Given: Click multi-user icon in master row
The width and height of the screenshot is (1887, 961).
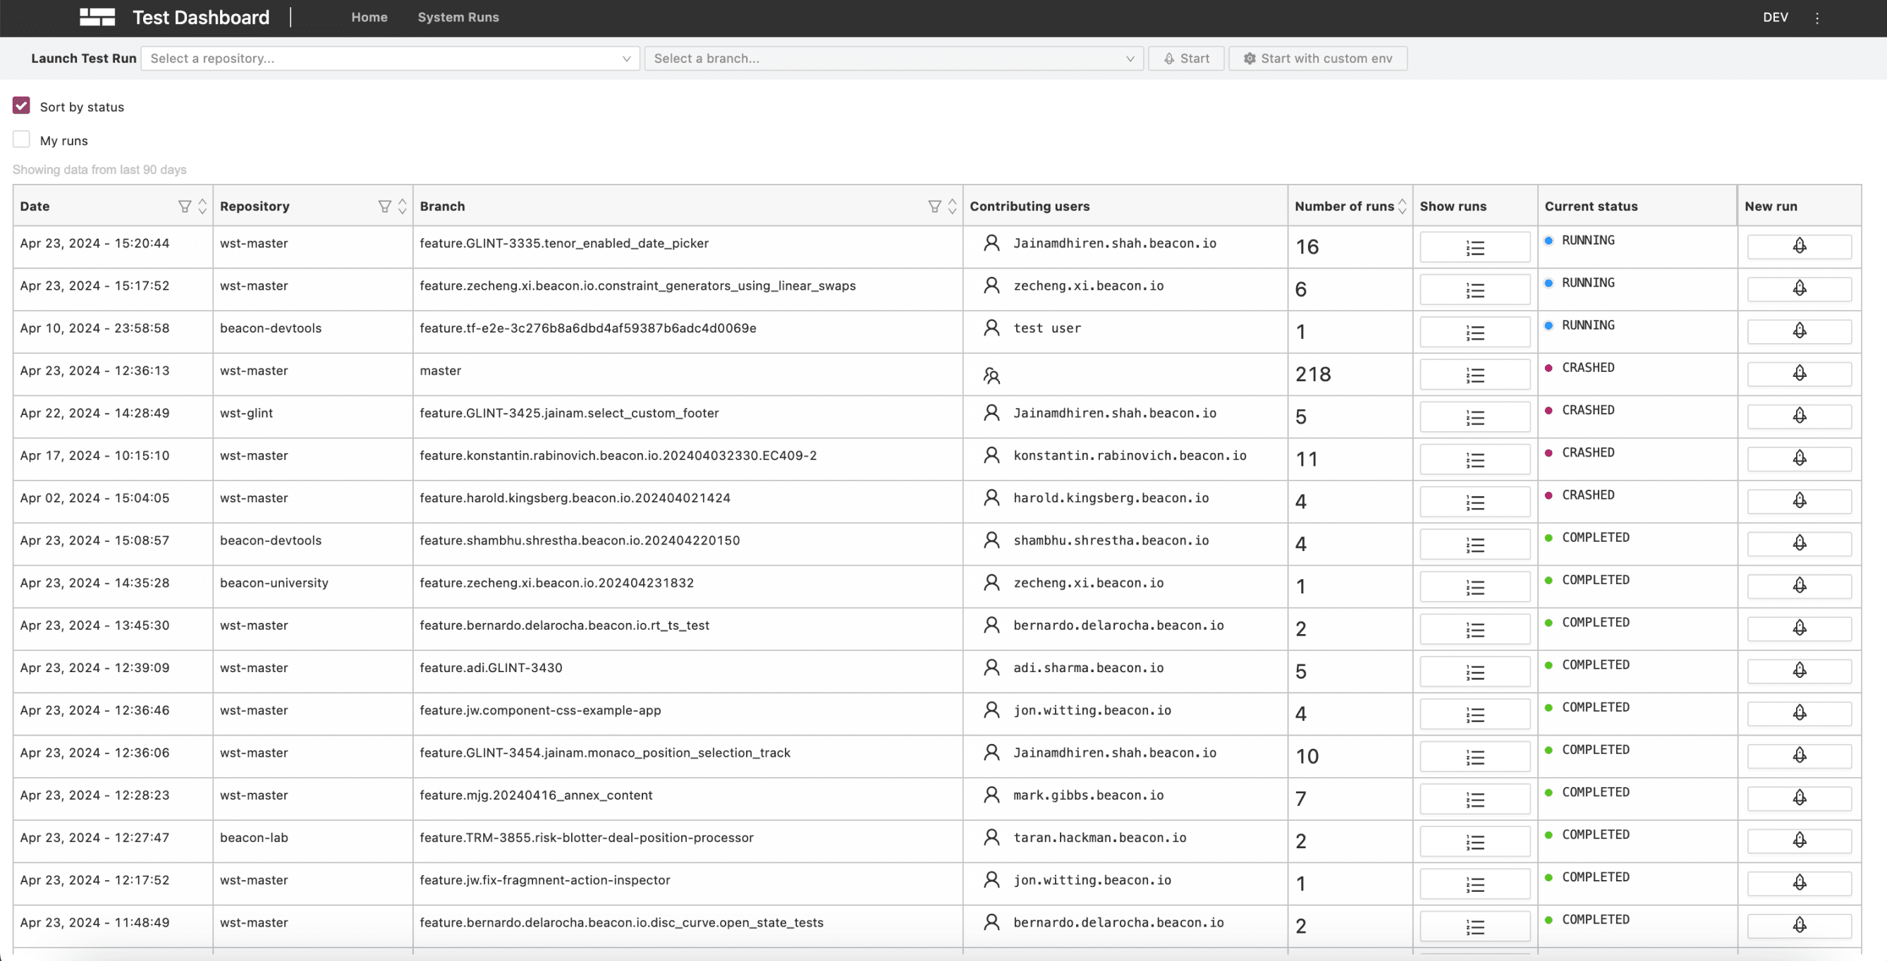Looking at the screenshot, I should coord(991,376).
